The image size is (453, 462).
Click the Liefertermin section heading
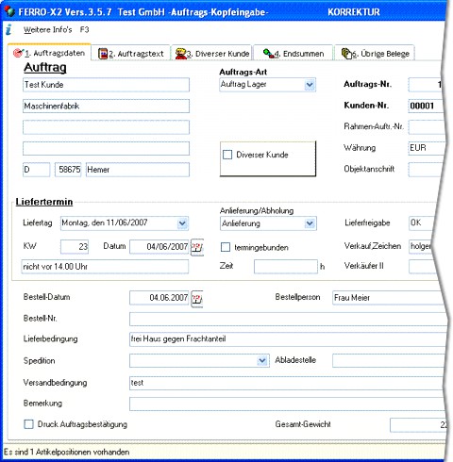tap(44, 202)
